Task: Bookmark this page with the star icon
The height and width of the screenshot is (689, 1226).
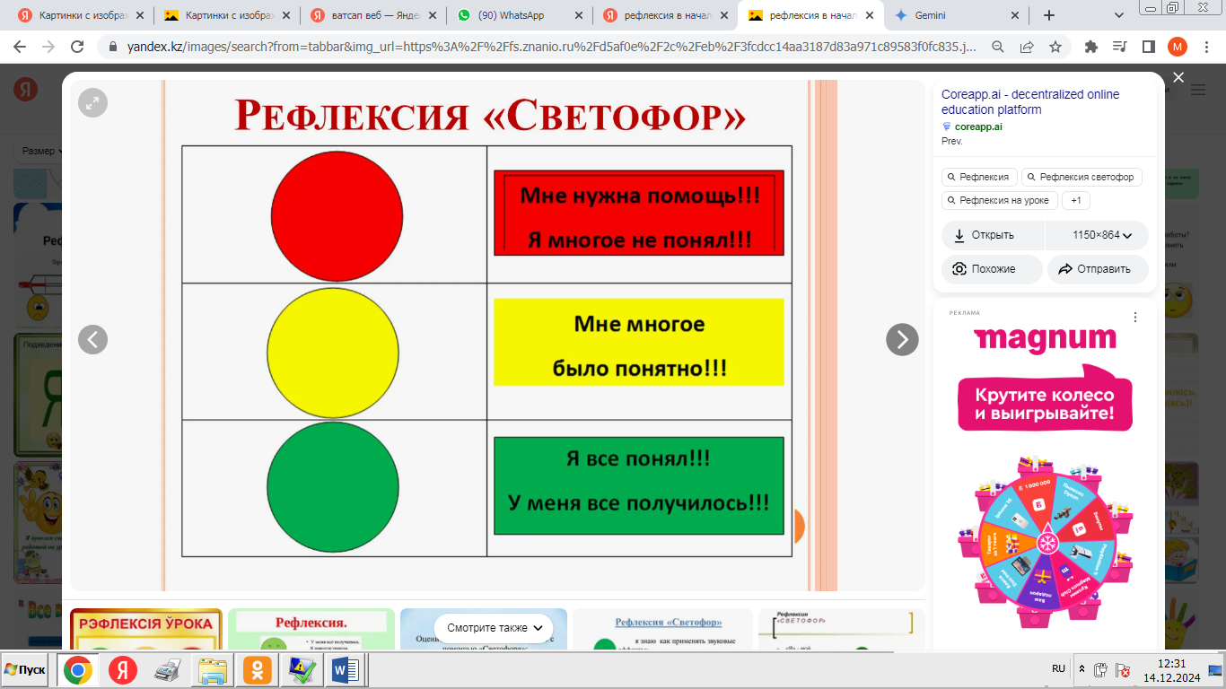Action: point(1055,47)
